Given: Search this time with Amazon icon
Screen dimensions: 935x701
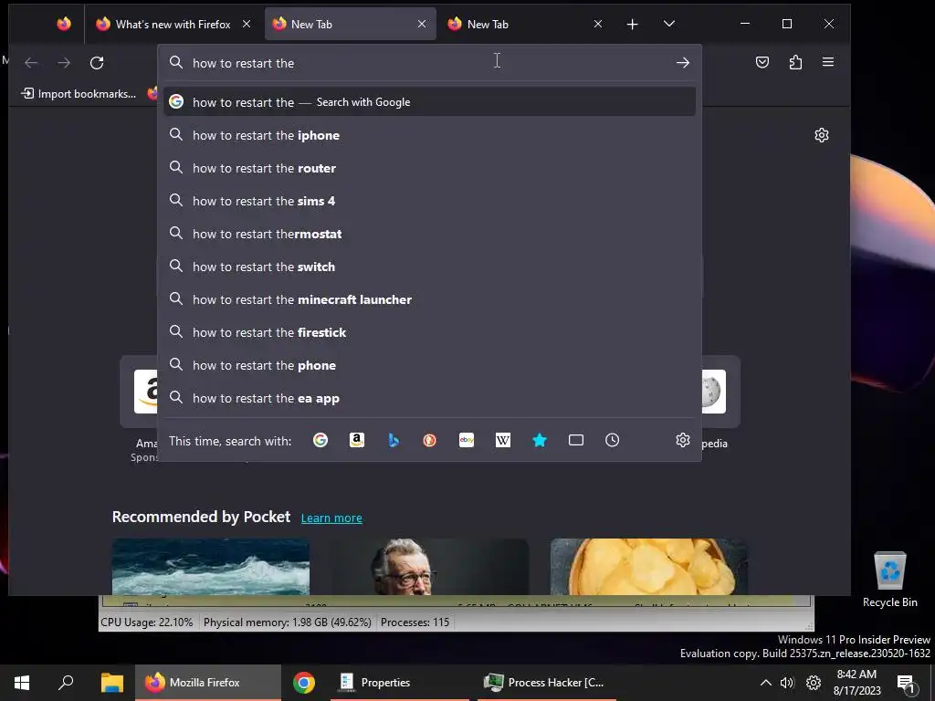Looking at the screenshot, I should tap(357, 440).
